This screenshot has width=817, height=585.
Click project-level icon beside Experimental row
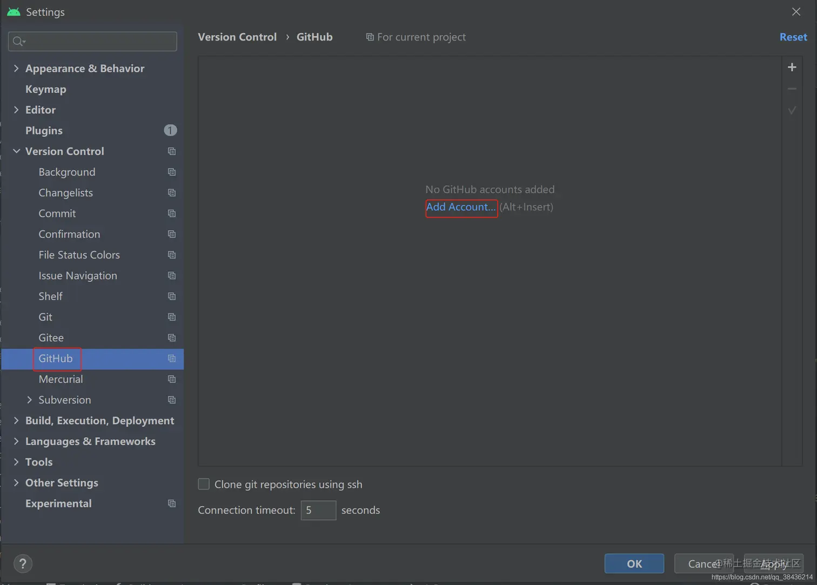click(x=172, y=504)
